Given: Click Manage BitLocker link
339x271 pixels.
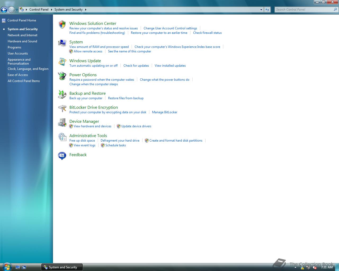Looking at the screenshot, I should pos(164,112).
